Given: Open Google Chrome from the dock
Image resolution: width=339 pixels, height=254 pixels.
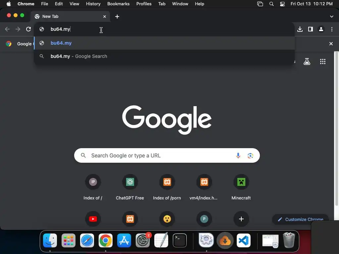Looking at the screenshot, I should pos(106,240).
